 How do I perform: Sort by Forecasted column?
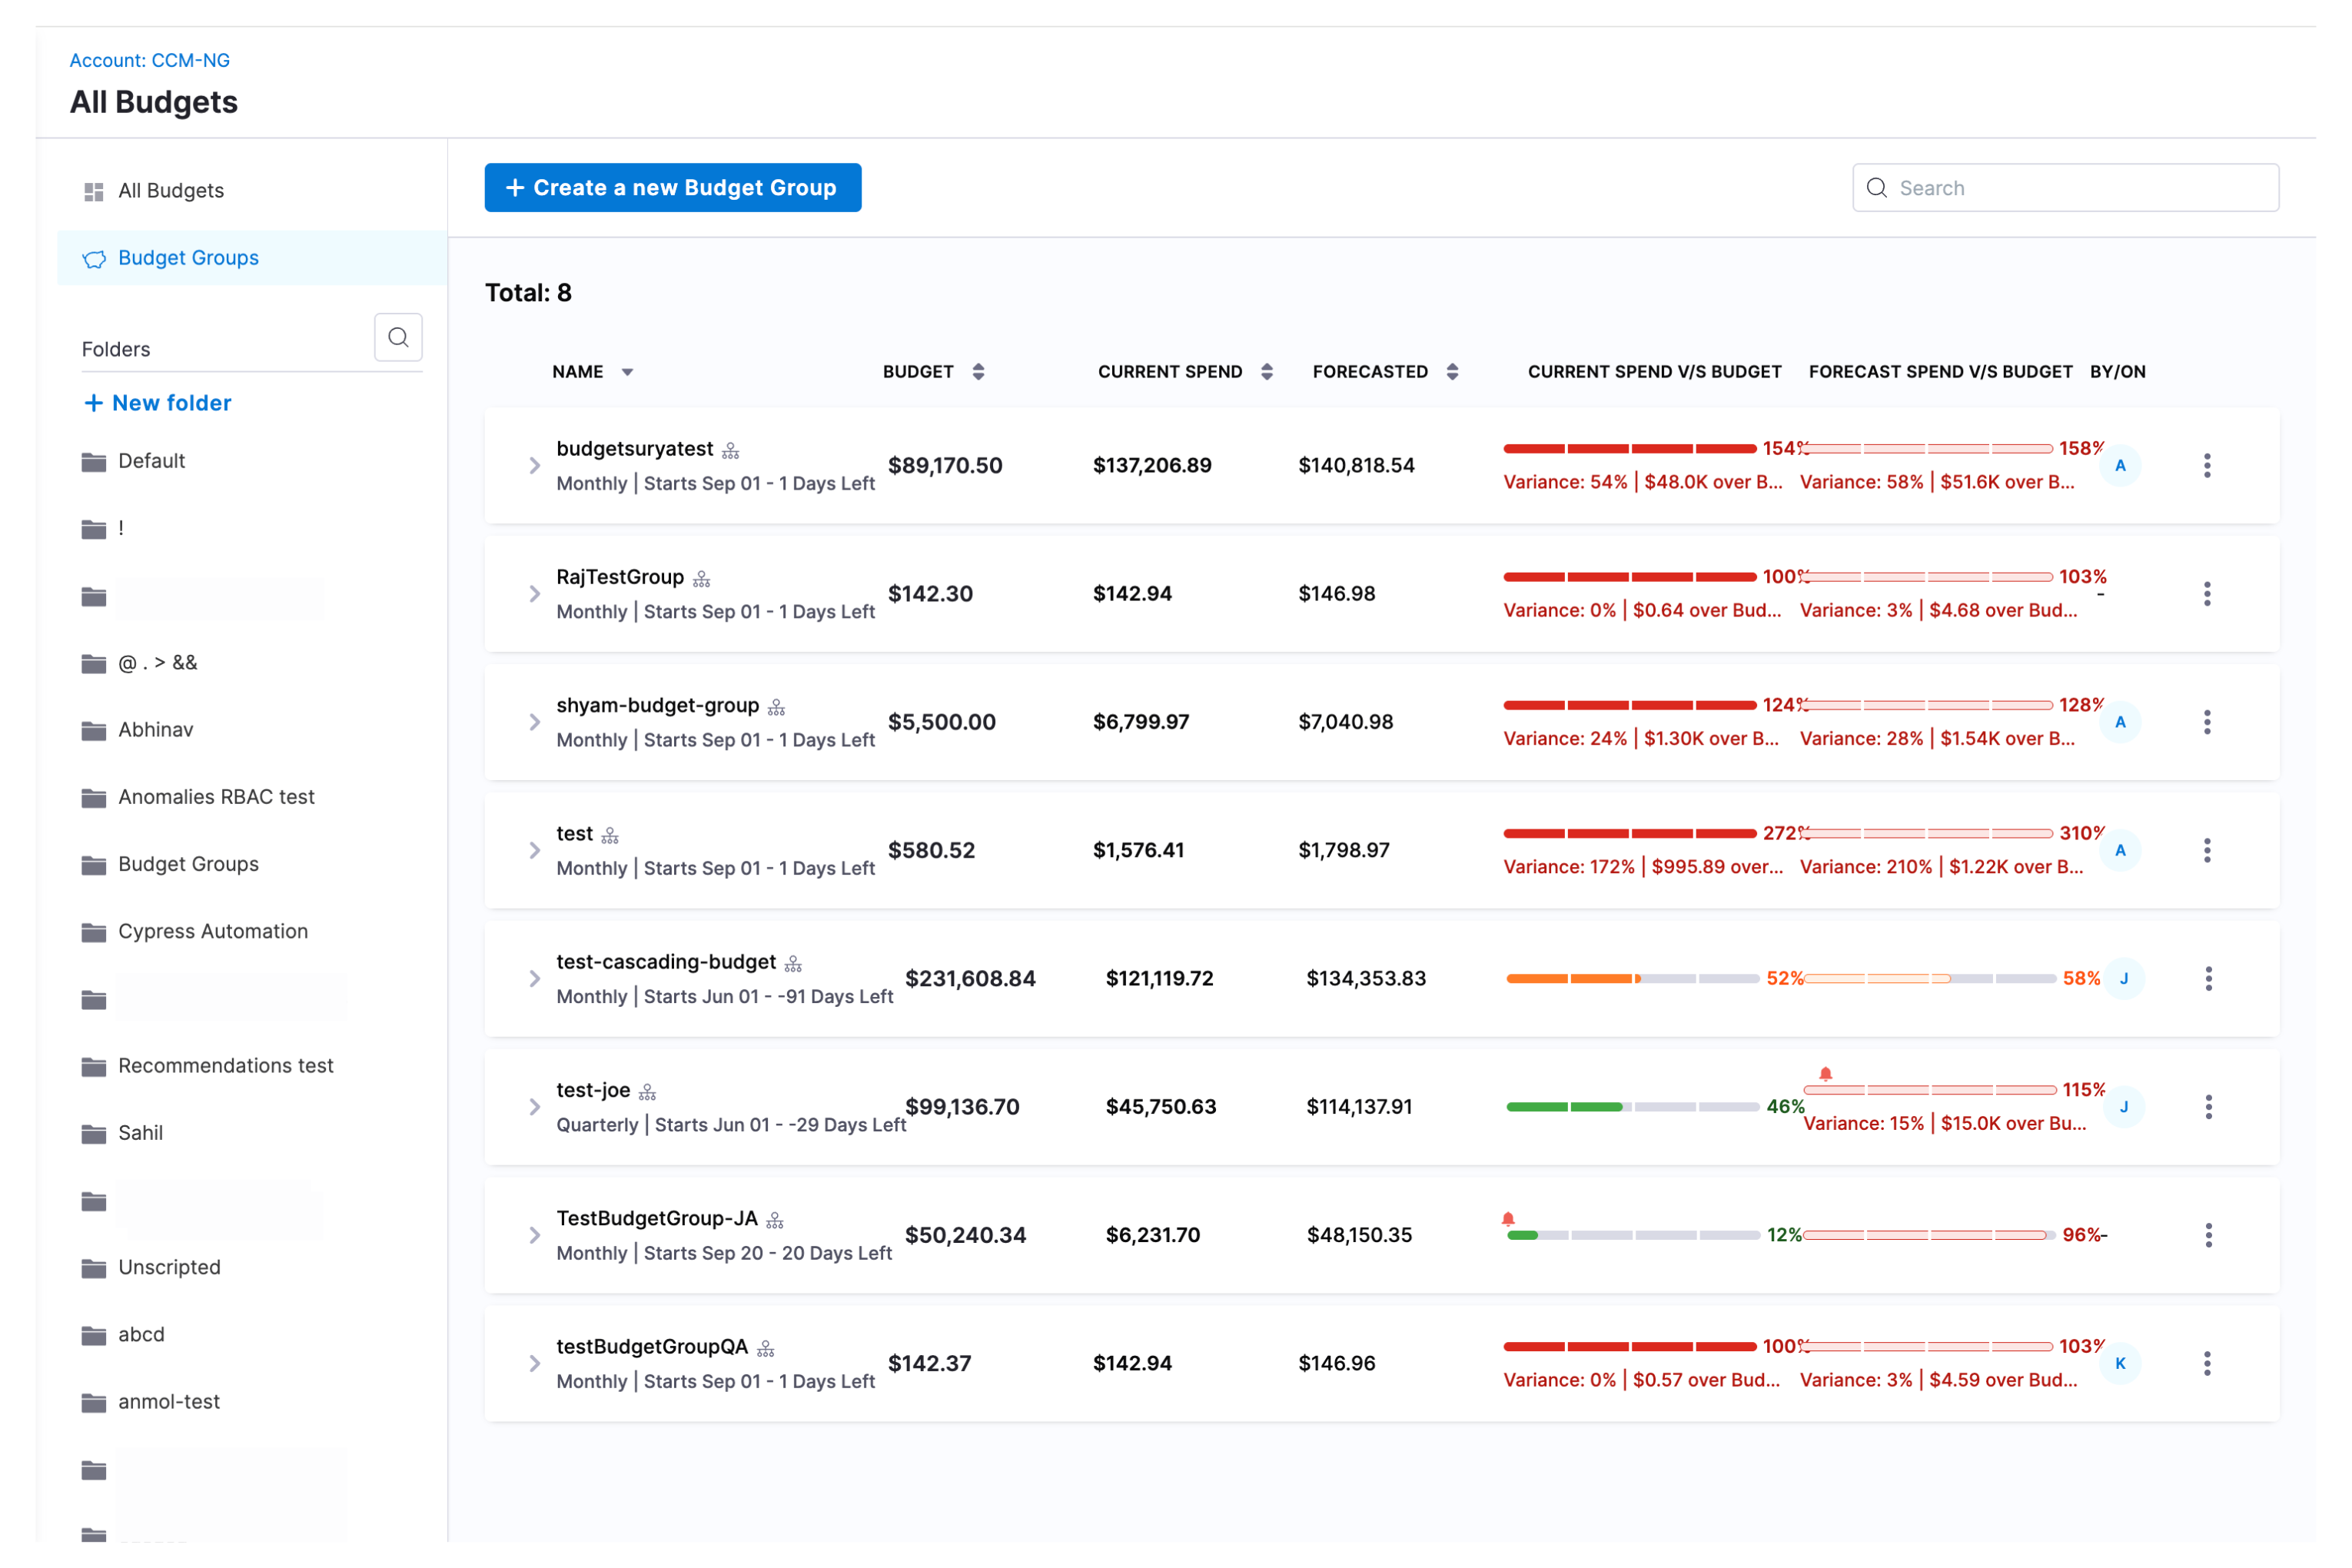pos(1452,372)
